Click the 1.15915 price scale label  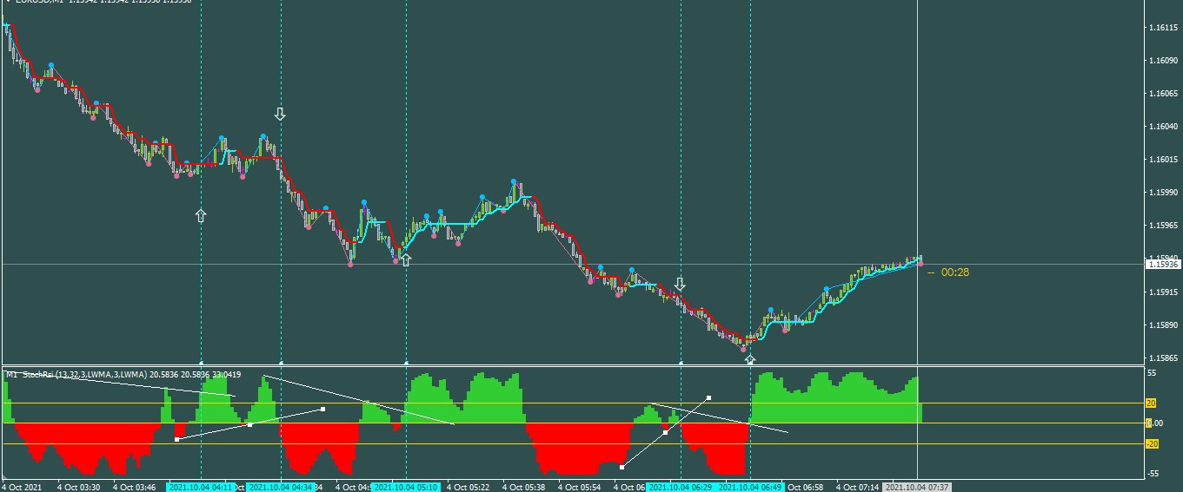click(x=1163, y=292)
